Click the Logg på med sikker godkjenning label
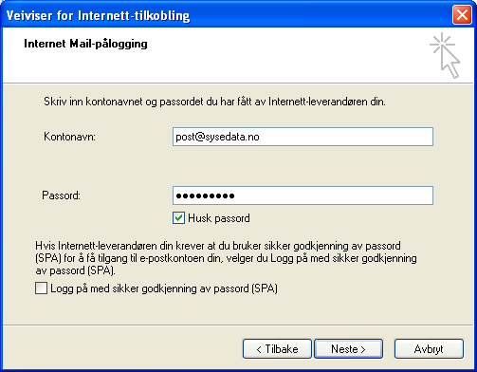Viewport: 477px width, 372px height. point(164,288)
